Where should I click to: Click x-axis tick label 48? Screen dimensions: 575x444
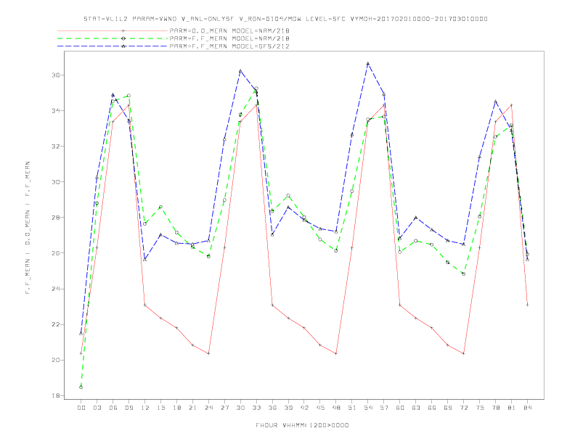coord(336,408)
